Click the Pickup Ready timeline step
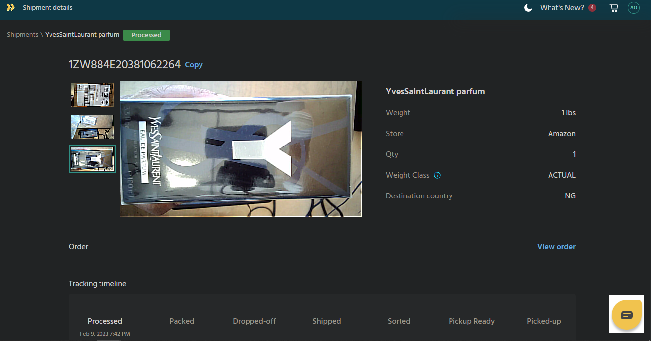Viewport: 651px width, 341px height. click(471, 321)
